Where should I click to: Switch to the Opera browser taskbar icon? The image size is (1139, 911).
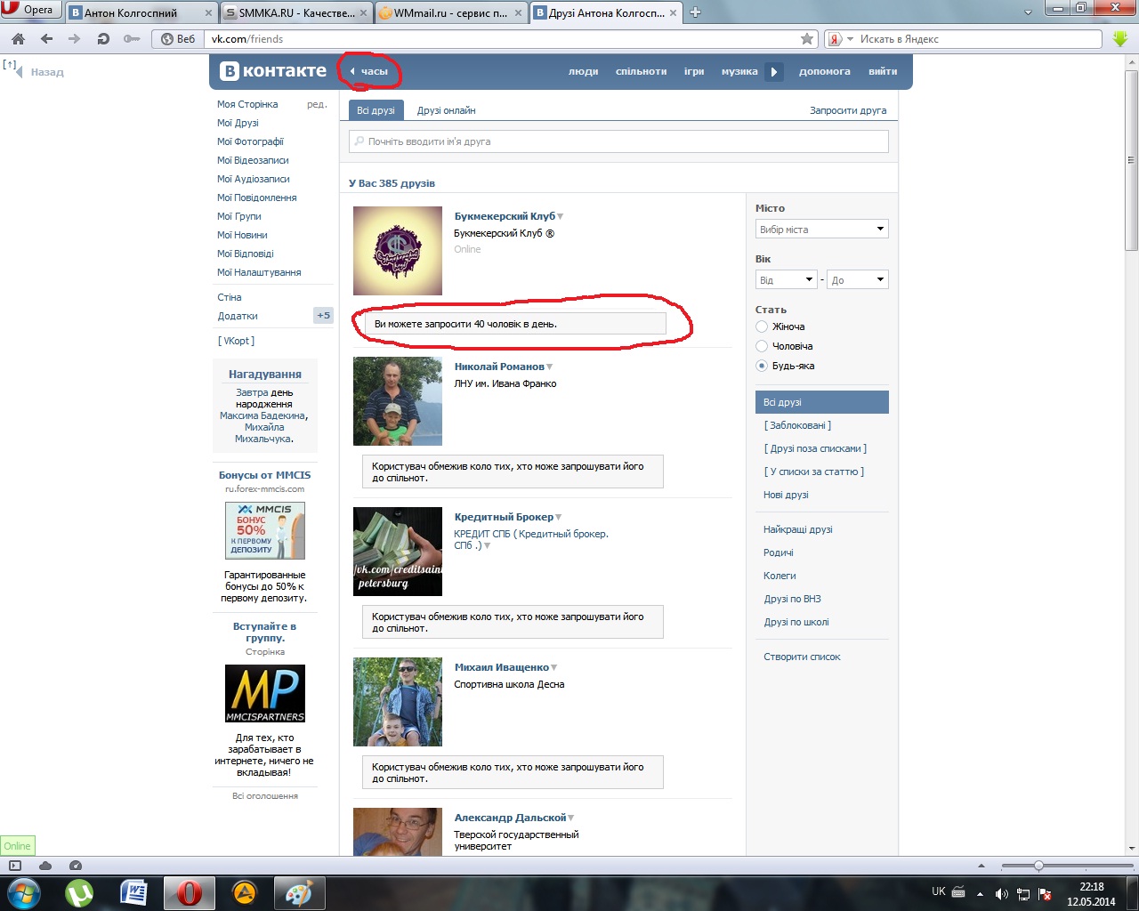click(189, 892)
